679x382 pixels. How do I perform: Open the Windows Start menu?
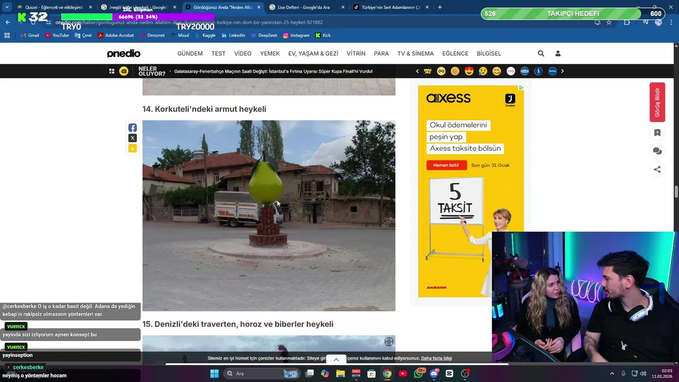pyautogui.click(x=214, y=374)
